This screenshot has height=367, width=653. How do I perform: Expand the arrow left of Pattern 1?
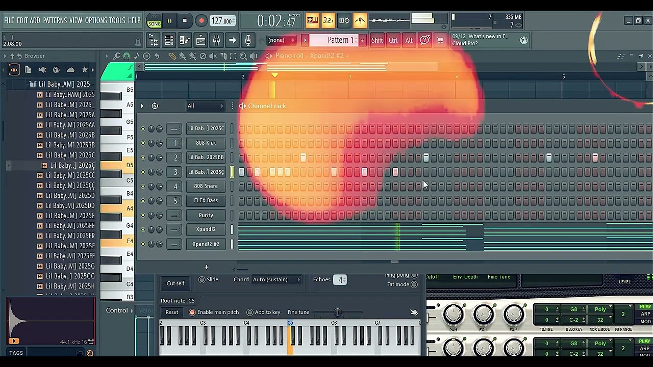click(305, 40)
